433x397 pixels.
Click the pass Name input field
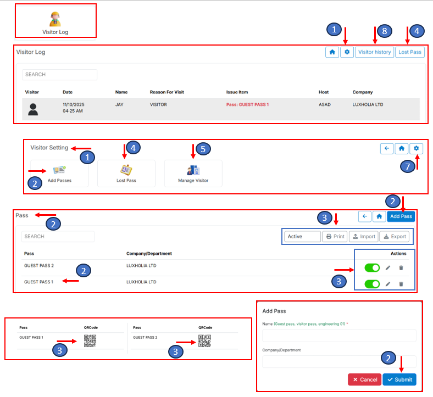click(x=339, y=336)
